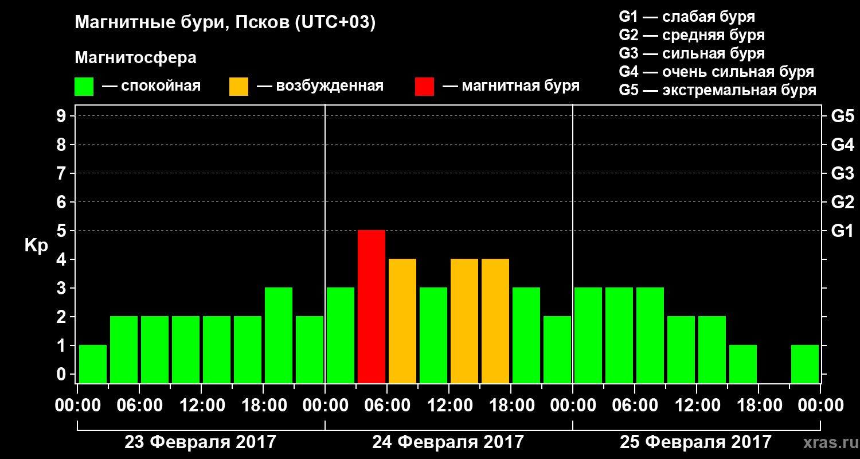
Task: Click the 'G5' label on the right axis
Action: (x=843, y=116)
